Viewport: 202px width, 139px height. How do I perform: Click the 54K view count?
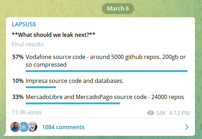(161, 113)
